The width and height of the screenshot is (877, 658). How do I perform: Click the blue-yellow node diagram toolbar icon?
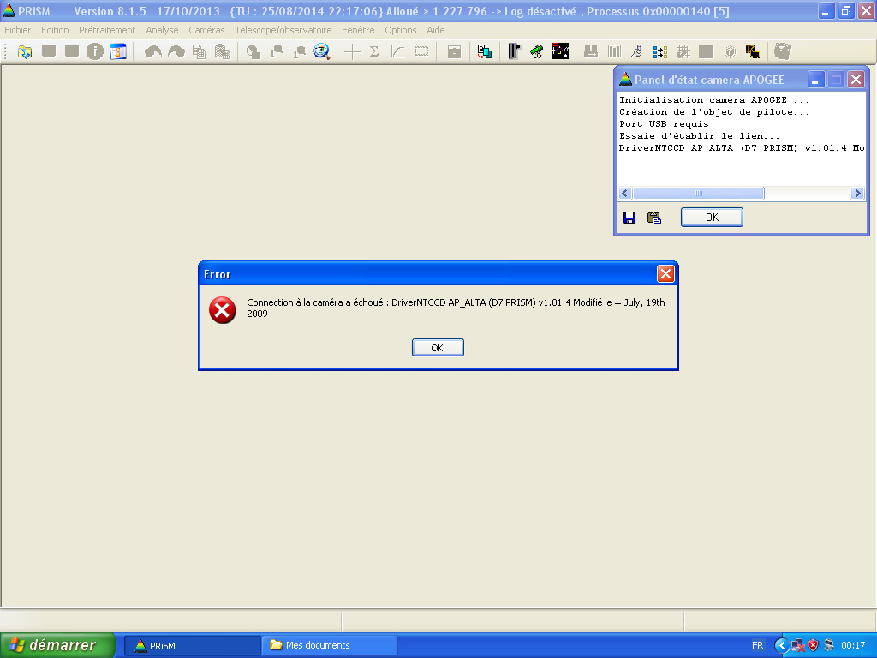point(659,51)
